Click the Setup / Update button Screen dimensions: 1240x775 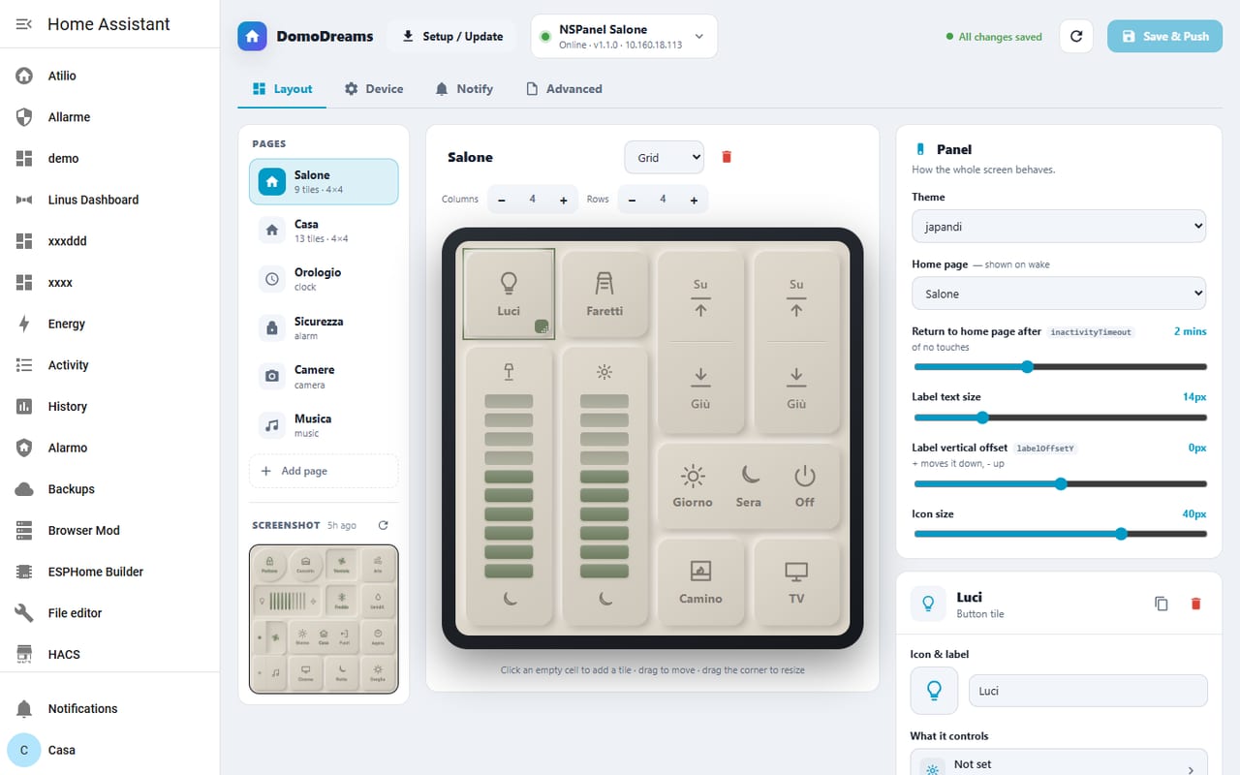point(453,37)
